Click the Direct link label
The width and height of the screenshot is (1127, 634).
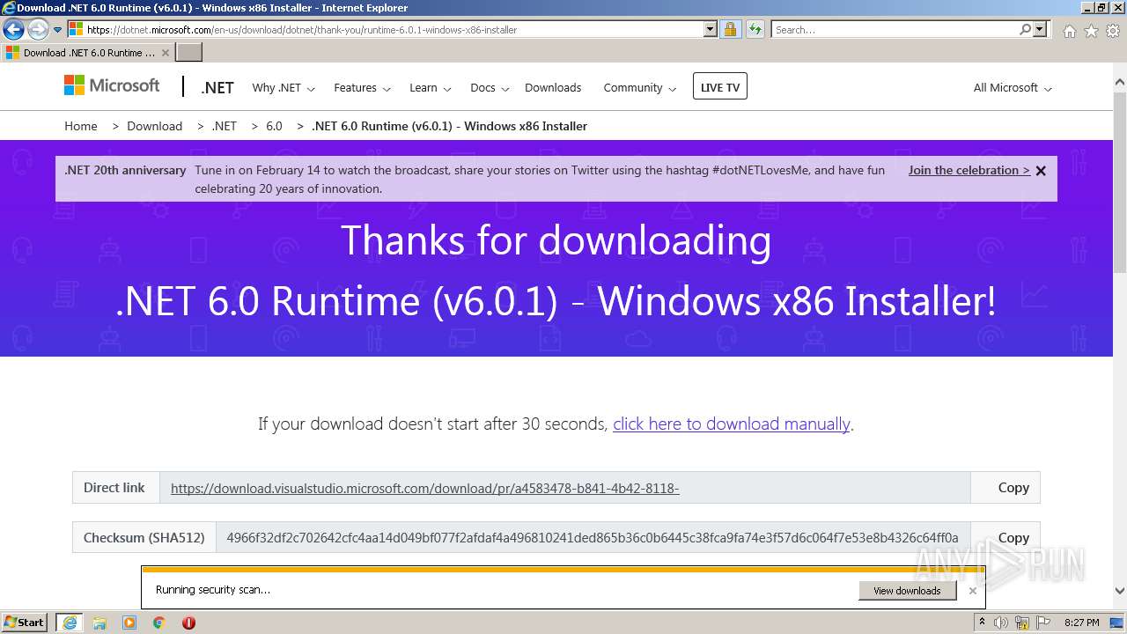[x=114, y=487]
